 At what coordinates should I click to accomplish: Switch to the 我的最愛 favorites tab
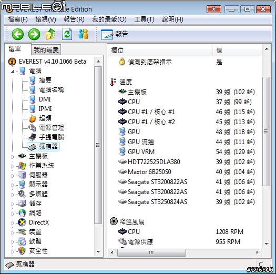click(46, 50)
